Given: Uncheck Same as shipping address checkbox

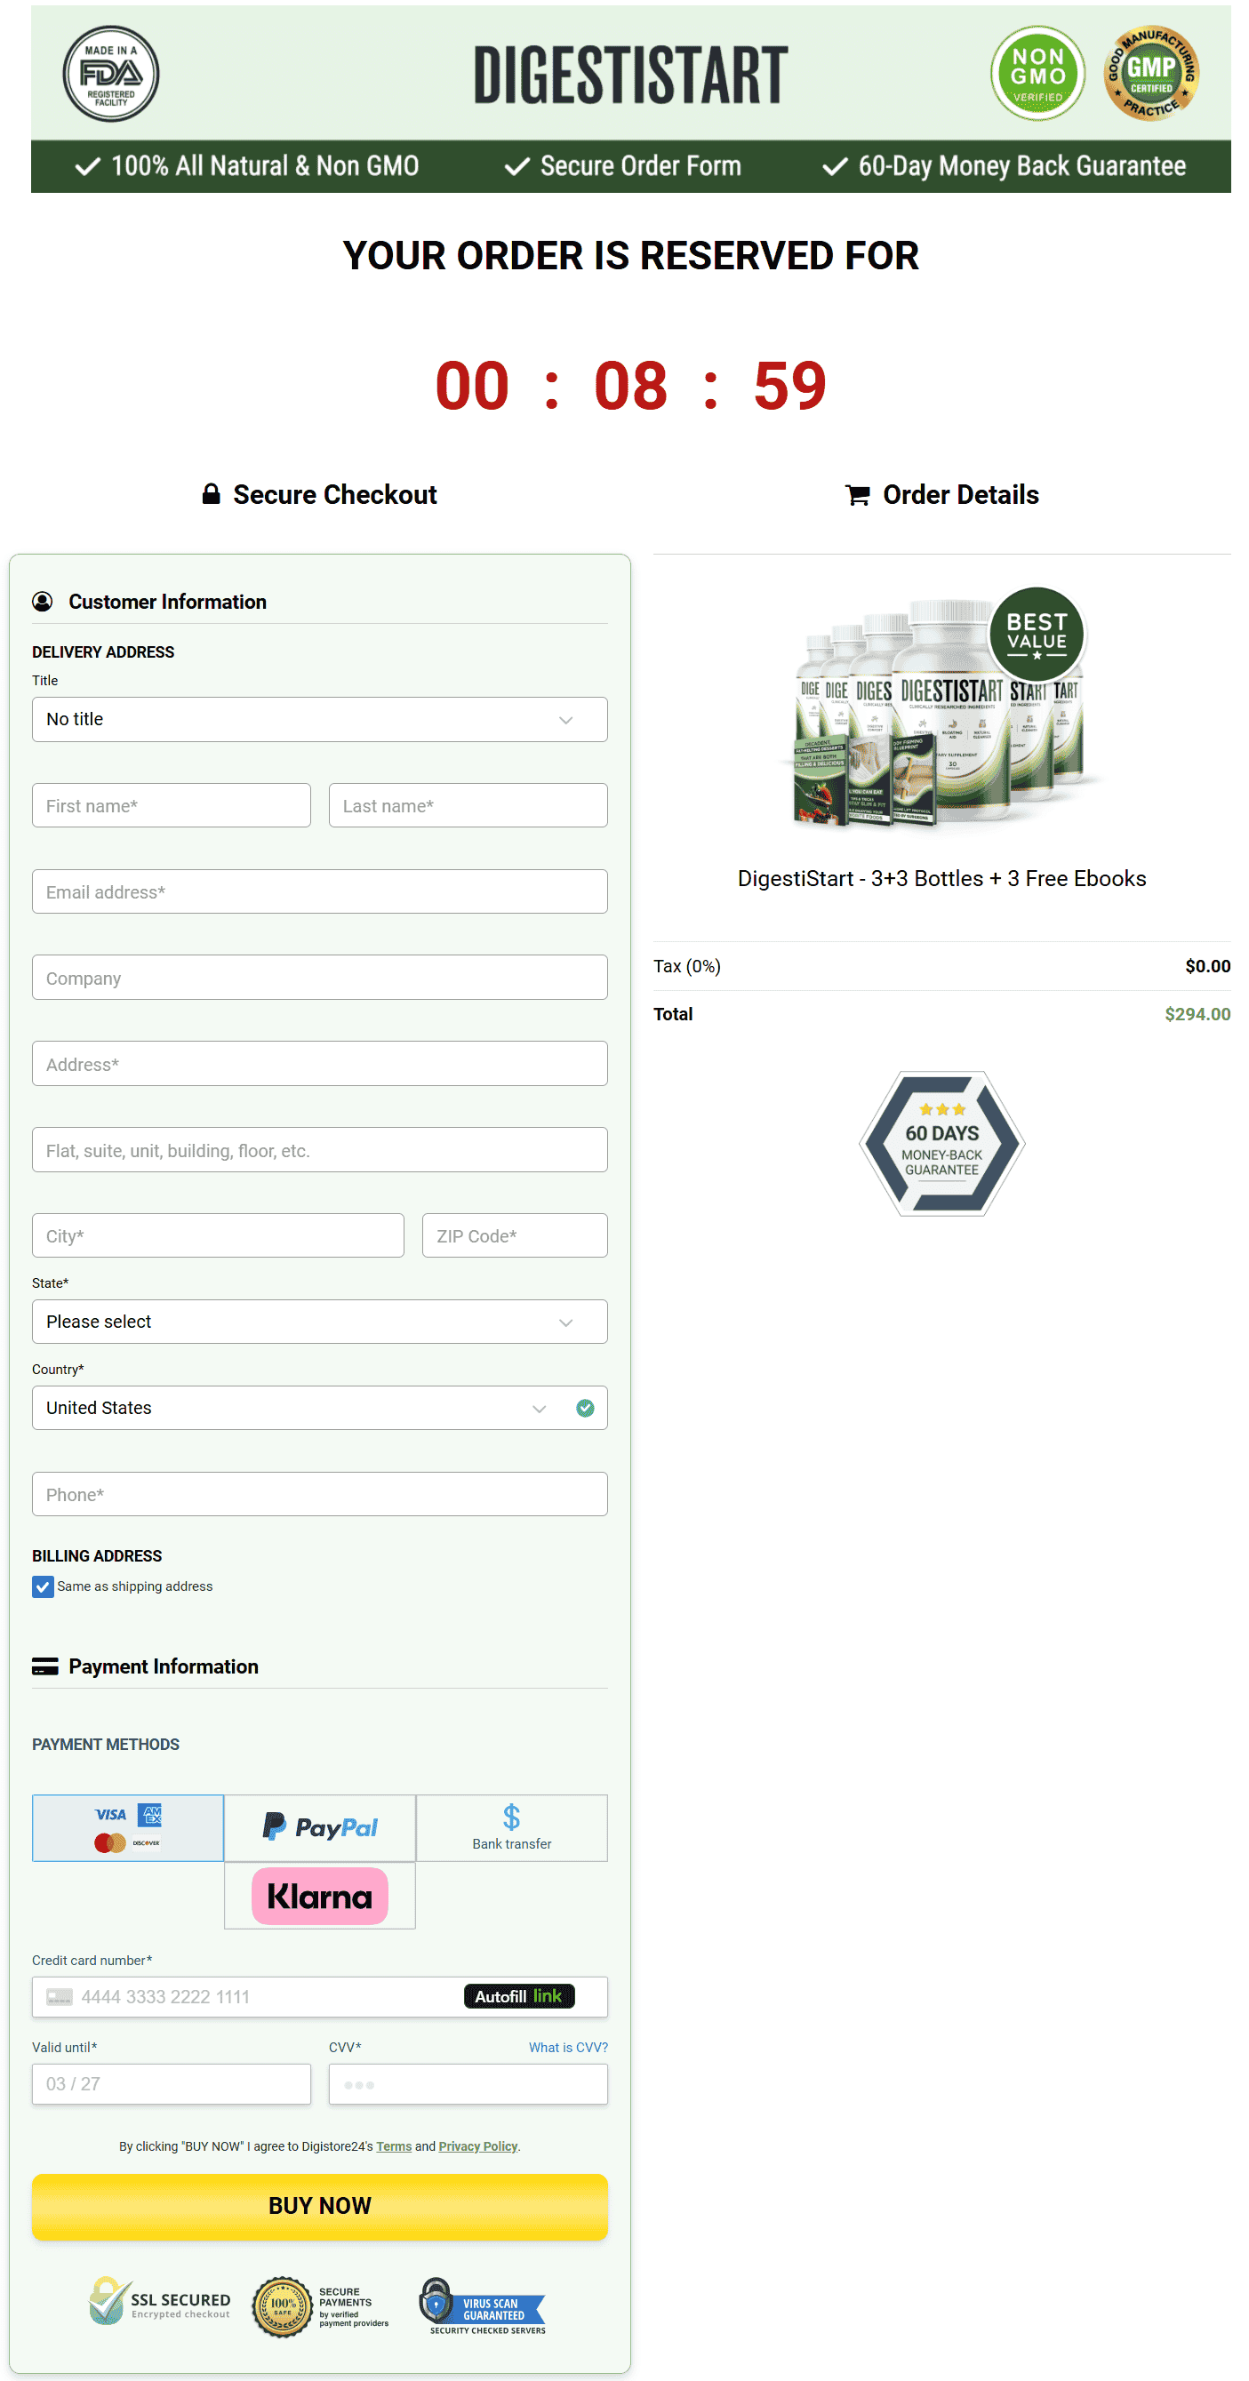Looking at the screenshot, I should click(43, 1586).
